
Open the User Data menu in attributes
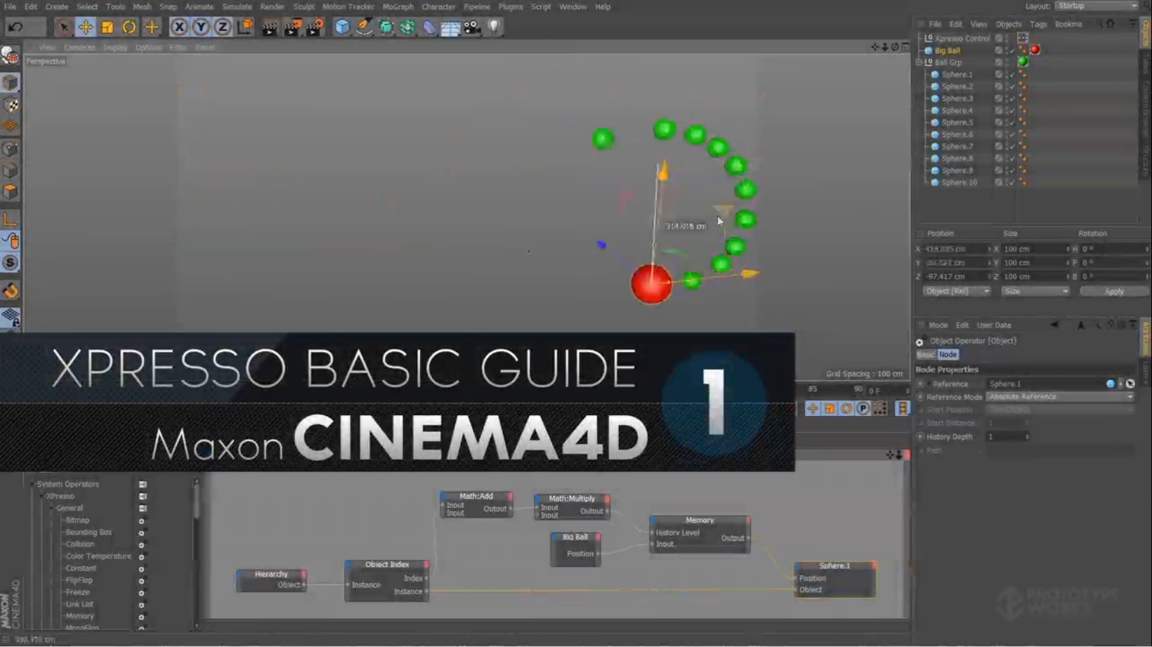(993, 325)
